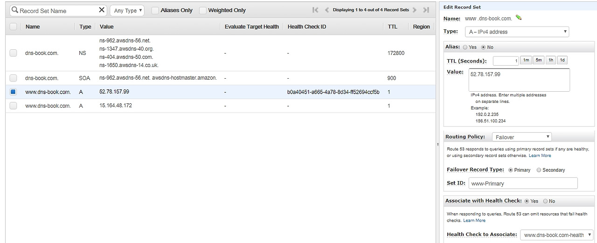
Task: Choose Primary failover record type
Action: 510,170
